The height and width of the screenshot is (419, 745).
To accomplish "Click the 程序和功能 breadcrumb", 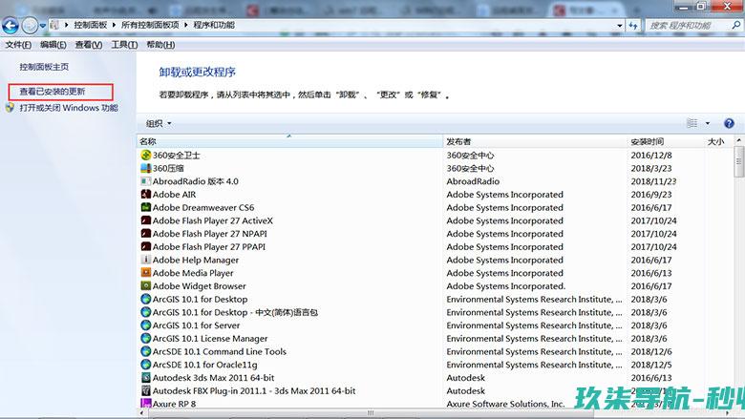I will [214, 25].
